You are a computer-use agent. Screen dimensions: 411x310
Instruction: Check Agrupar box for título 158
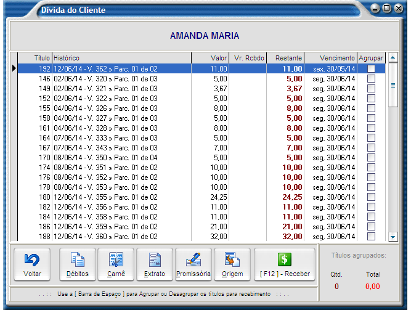(x=371, y=118)
